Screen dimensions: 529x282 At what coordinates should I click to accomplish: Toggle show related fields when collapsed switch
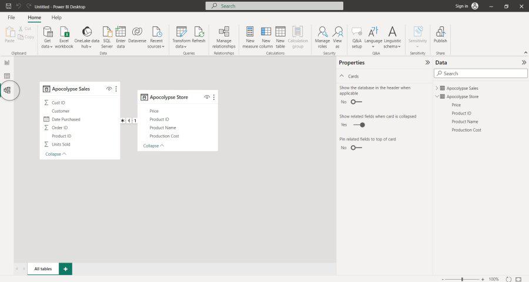click(x=359, y=125)
